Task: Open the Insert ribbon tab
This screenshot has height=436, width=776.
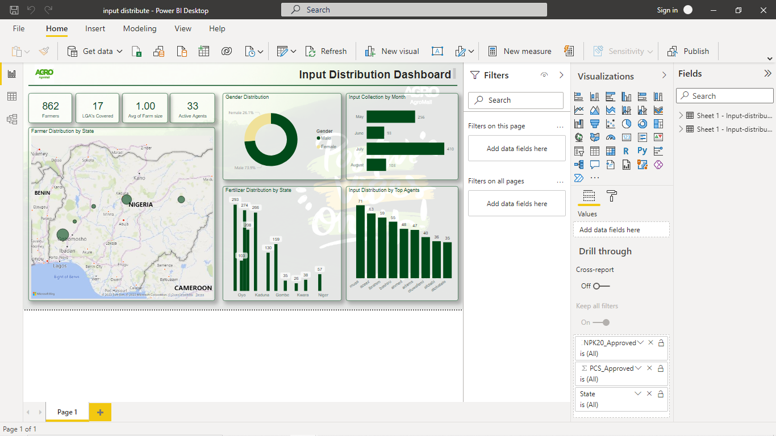Action: coord(95,28)
